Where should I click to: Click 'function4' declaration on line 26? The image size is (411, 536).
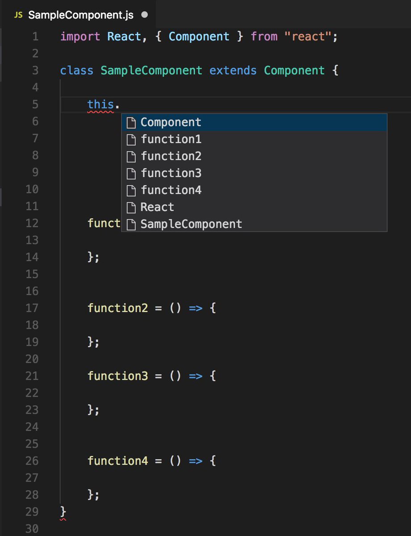coord(118,461)
